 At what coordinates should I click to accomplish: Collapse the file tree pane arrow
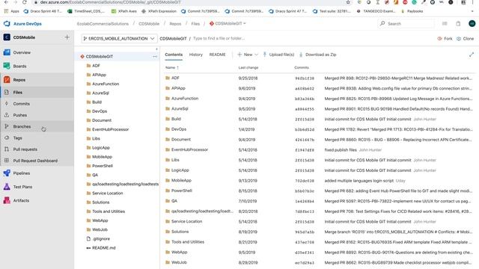tap(156, 49)
